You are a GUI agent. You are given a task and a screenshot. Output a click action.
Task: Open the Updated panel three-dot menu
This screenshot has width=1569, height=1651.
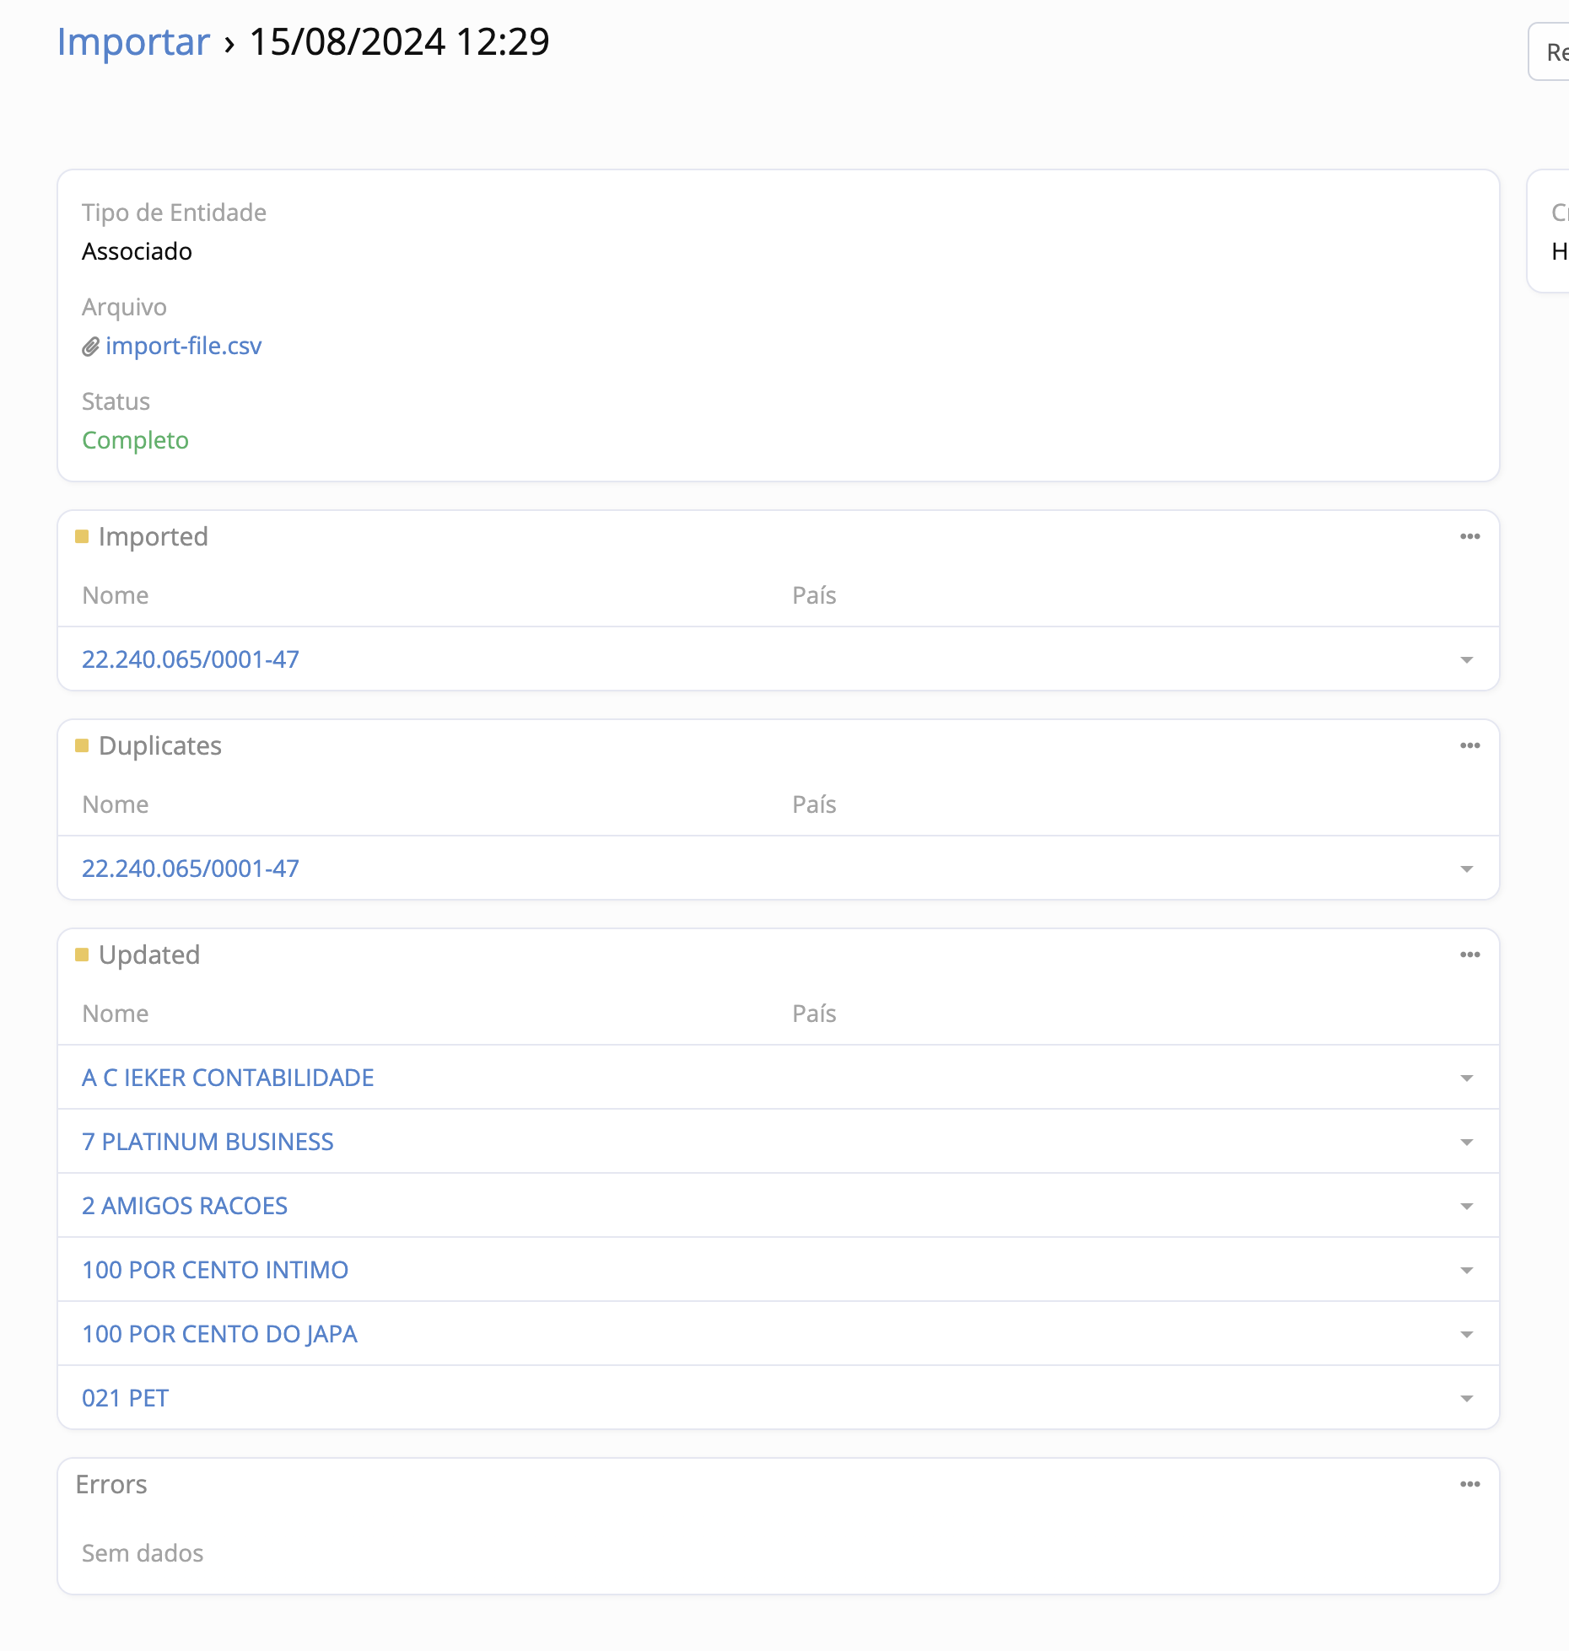pyautogui.click(x=1469, y=955)
